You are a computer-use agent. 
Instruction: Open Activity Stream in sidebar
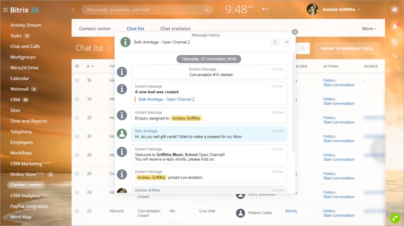(25, 25)
